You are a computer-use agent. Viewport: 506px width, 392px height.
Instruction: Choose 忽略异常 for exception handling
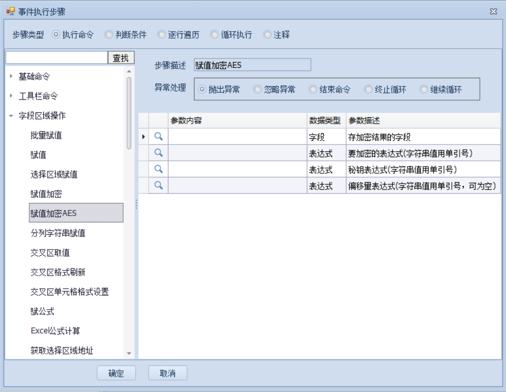point(258,89)
